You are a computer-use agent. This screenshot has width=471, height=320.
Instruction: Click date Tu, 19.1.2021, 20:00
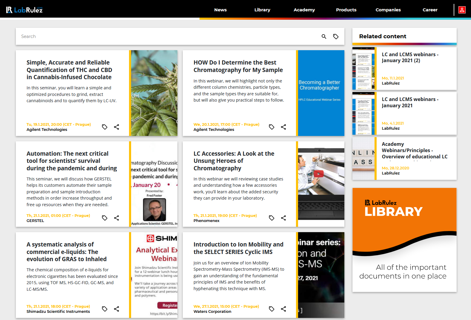click(59, 125)
